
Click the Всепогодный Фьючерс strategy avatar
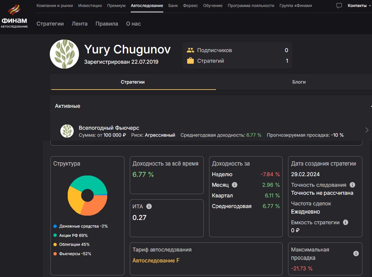point(67,131)
